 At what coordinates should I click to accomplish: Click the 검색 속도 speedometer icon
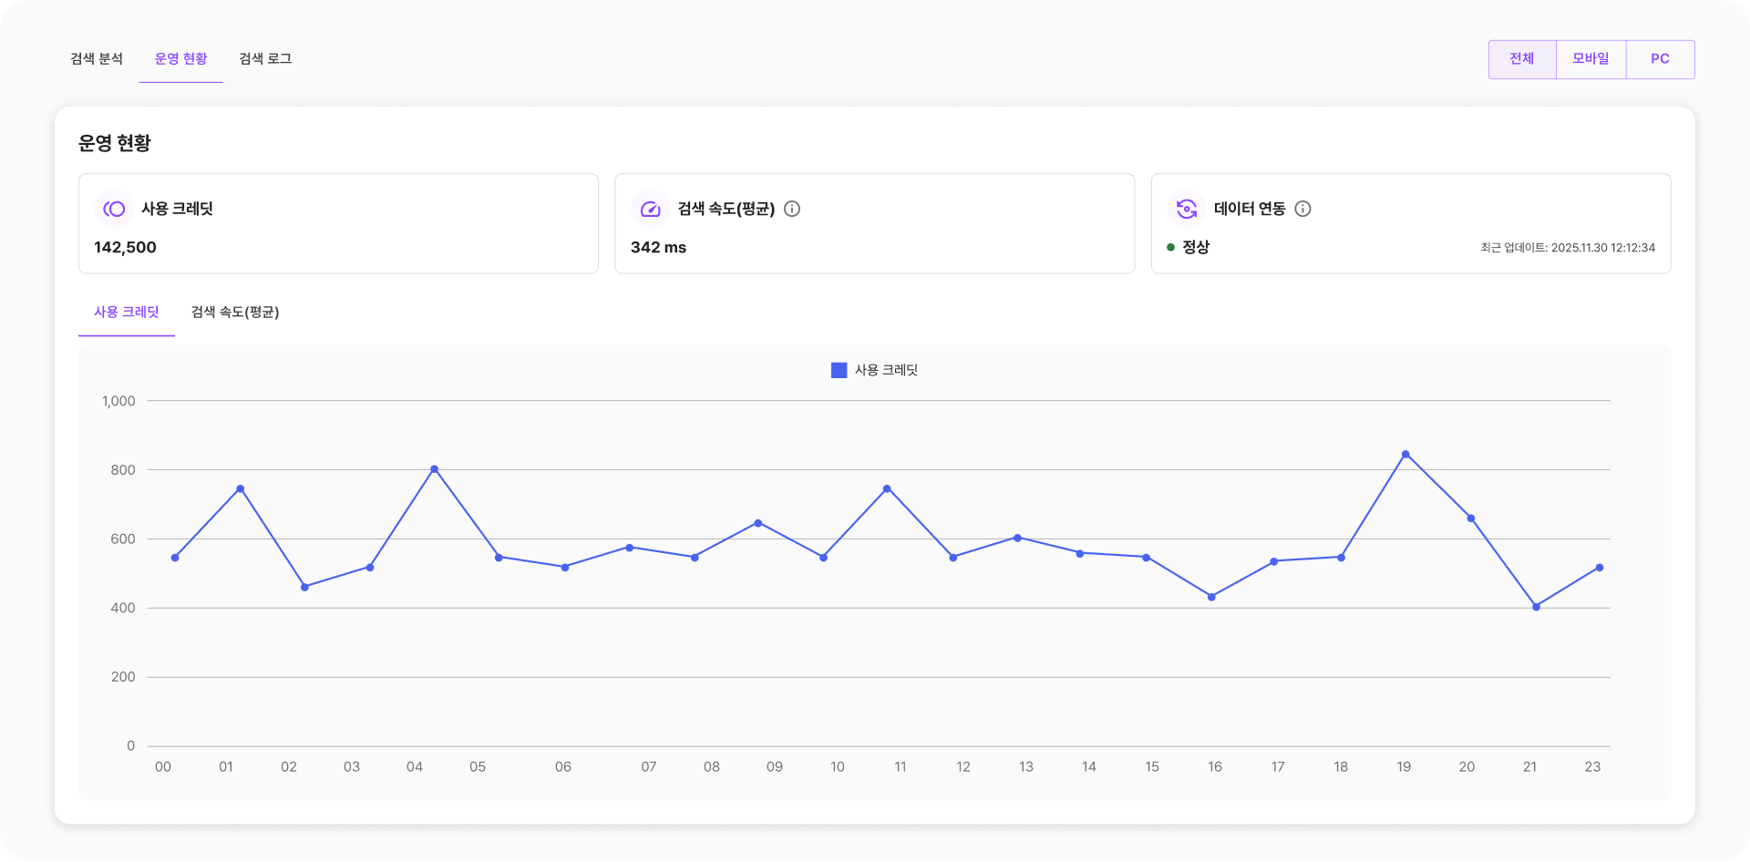[650, 209]
